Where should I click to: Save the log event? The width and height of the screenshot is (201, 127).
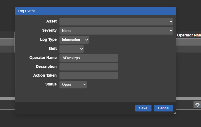click(143, 108)
